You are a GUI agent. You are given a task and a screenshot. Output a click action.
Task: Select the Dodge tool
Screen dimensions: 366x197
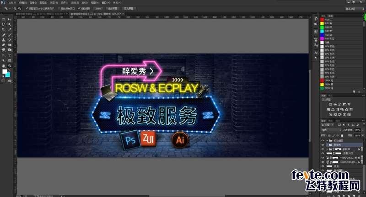(x=10, y=50)
